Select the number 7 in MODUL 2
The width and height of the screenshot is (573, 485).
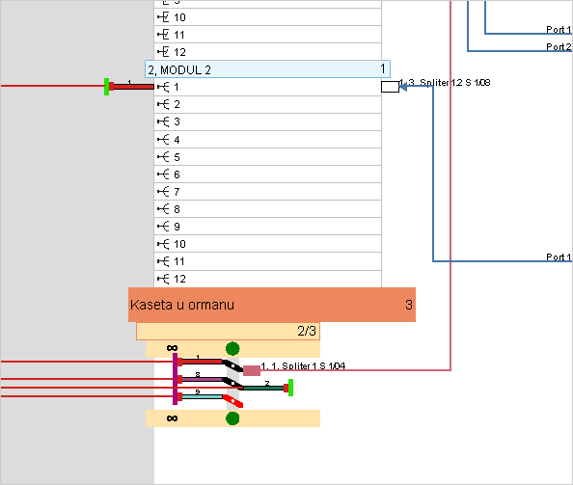[x=177, y=192]
